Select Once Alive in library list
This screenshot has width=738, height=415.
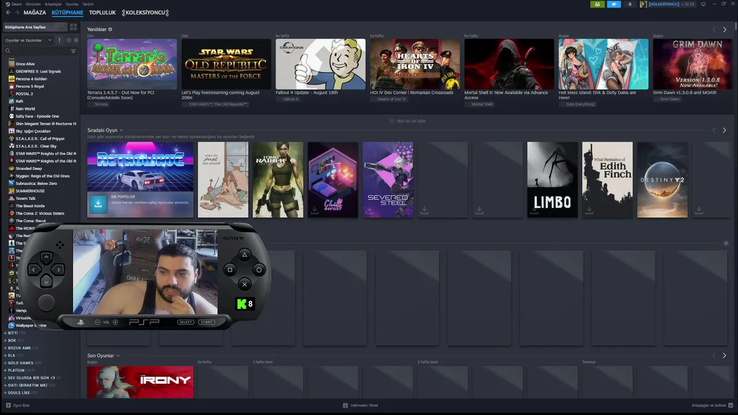point(25,64)
